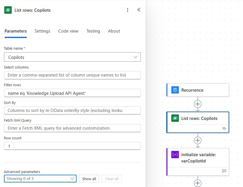Open the Code view tab
This screenshot has width=243, height=187.
[68, 31]
